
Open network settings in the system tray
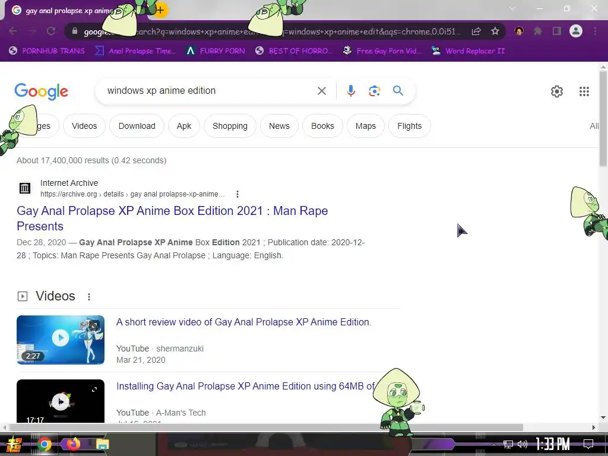[x=508, y=444]
